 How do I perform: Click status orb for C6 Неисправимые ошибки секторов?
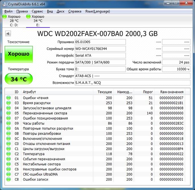point(9,169)
